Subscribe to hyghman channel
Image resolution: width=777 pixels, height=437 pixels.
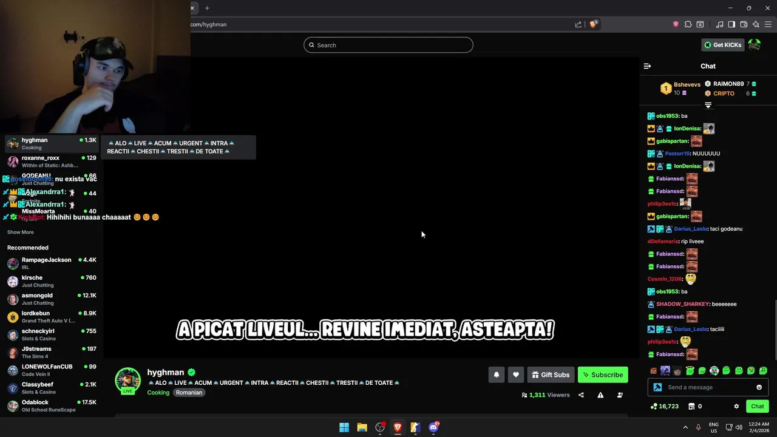(x=603, y=375)
